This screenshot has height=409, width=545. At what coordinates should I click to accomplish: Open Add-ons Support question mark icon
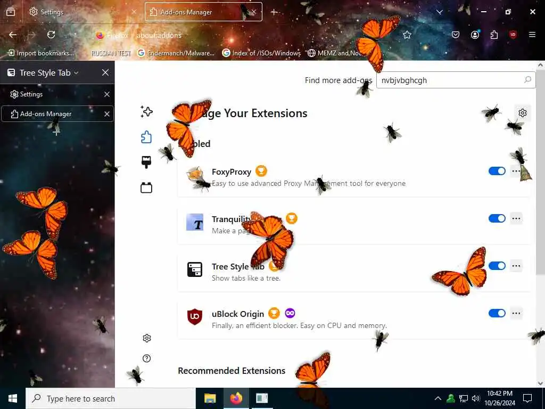pyautogui.click(x=147, y=358)
